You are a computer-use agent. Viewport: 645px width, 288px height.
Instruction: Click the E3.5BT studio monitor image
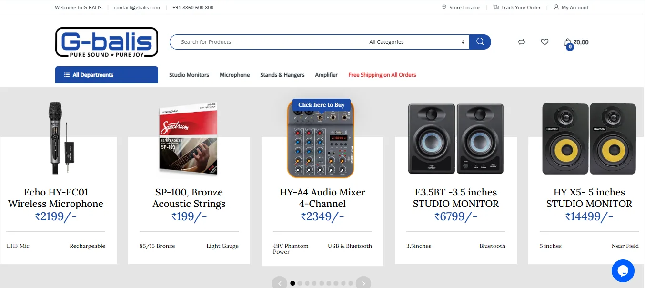[x=455, y=138]
